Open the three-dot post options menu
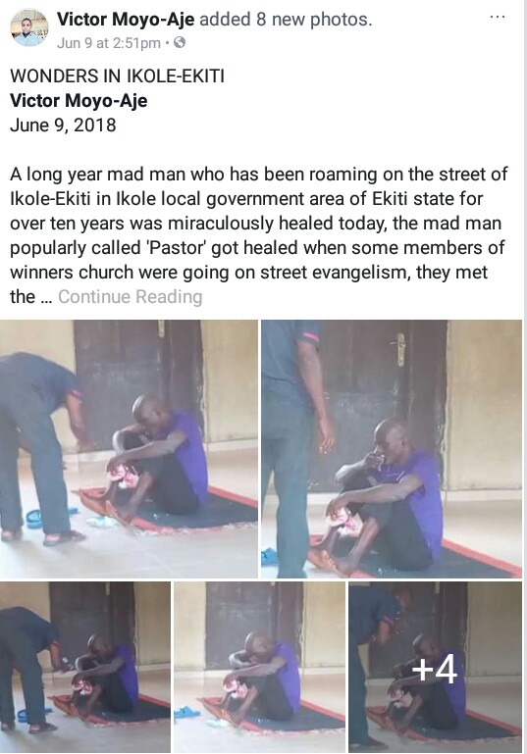This screenshot has width=527, height=754. coord(498,17)
